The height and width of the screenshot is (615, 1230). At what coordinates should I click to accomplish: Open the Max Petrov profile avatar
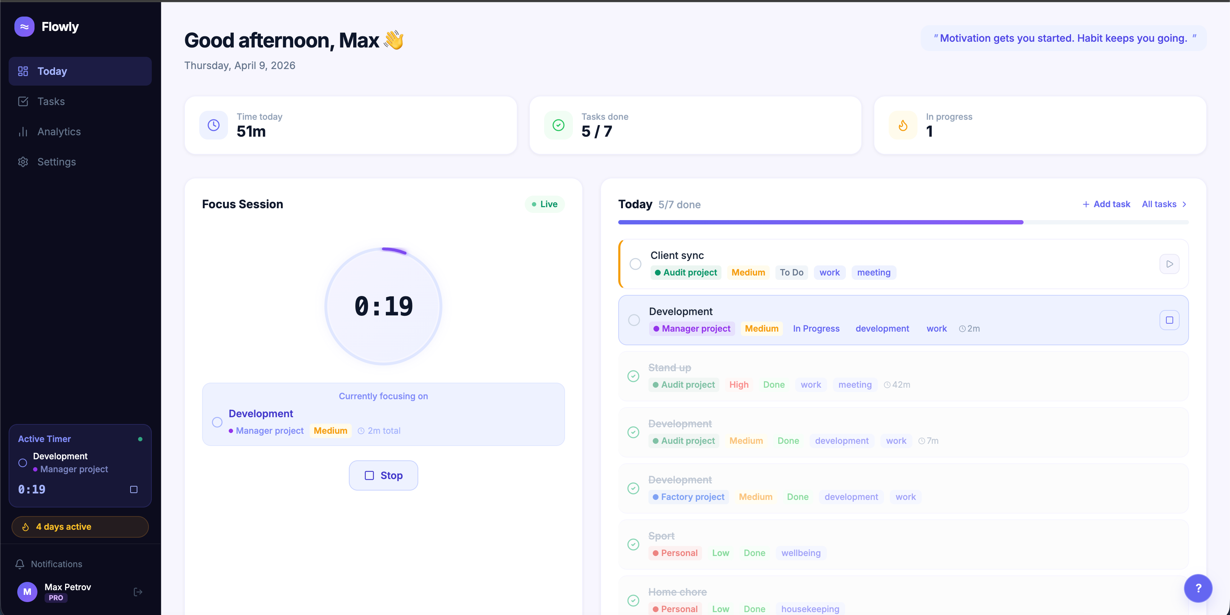tap(27, 592)
